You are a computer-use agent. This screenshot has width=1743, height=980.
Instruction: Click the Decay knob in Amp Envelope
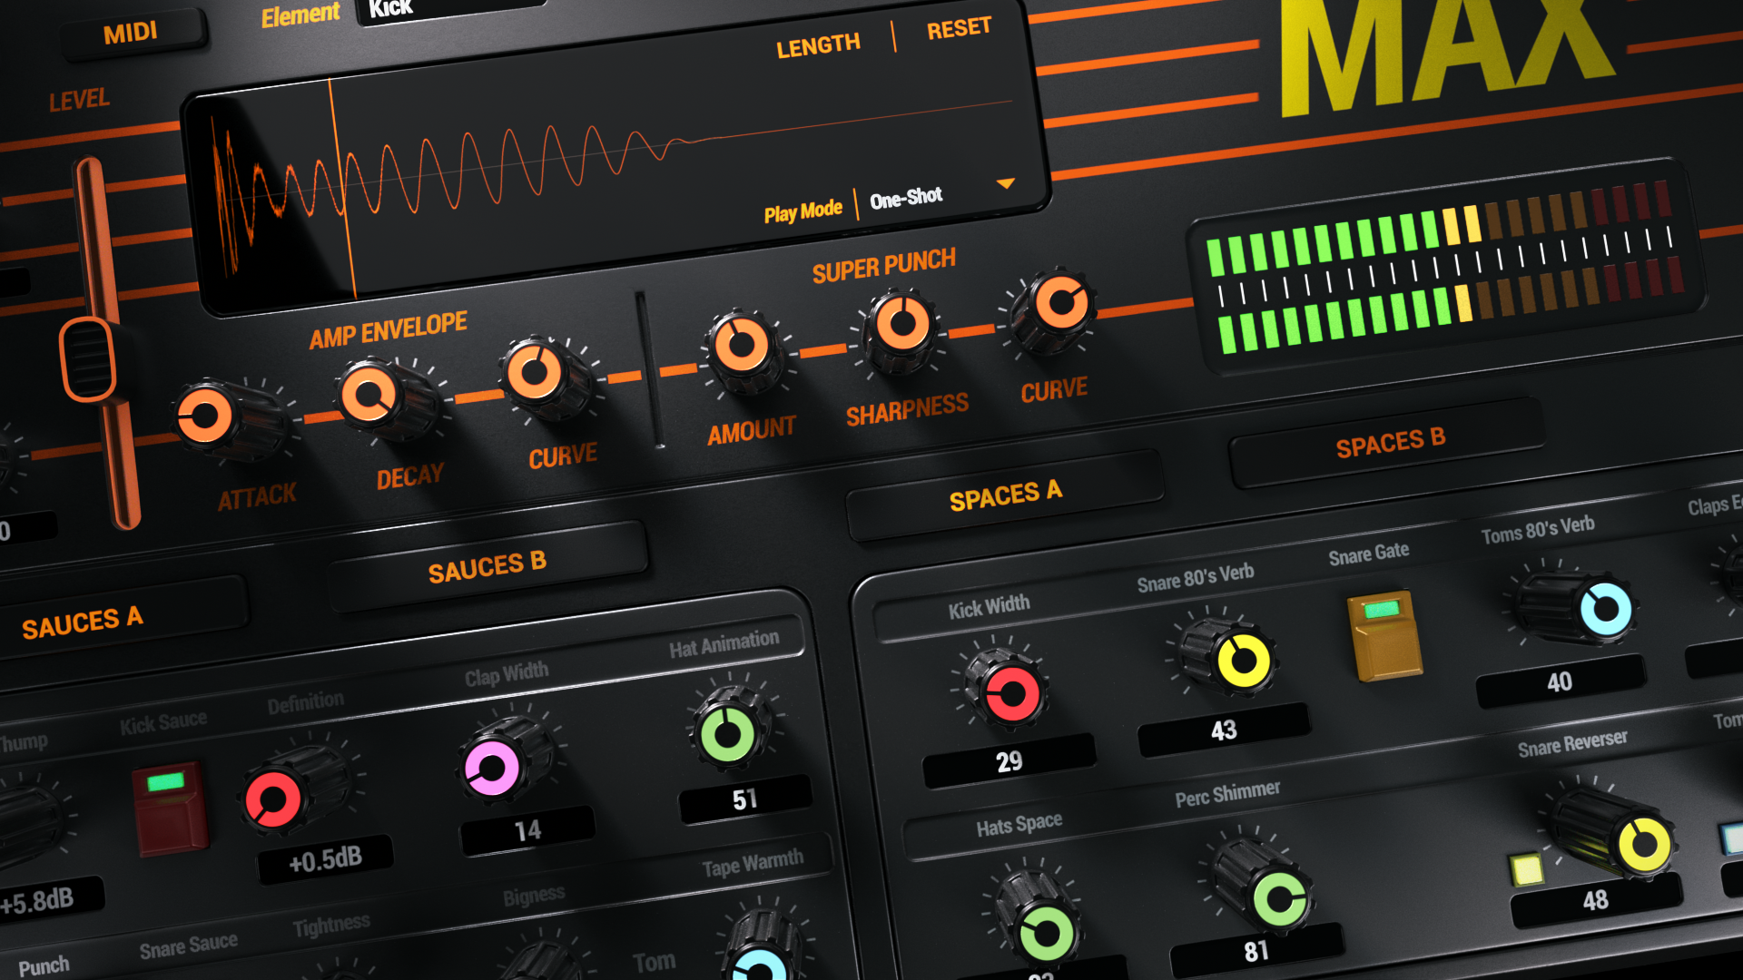click(369, 396)
